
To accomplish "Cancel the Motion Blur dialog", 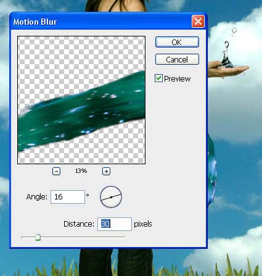I will (x=177, y=59).
